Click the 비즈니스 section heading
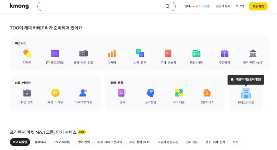Image resolution: width=277 pixels, height=150 pixels. [x=21, y=43]
